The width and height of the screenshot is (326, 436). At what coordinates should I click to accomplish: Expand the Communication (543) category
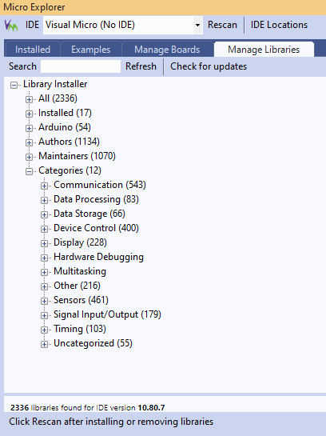click(45, 186)
